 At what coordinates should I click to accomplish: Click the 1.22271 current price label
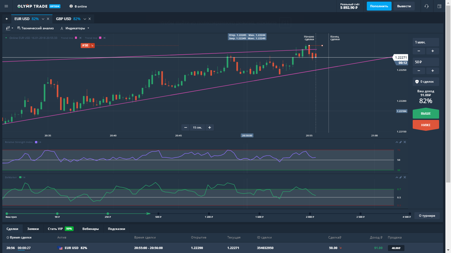click(400, 57)
